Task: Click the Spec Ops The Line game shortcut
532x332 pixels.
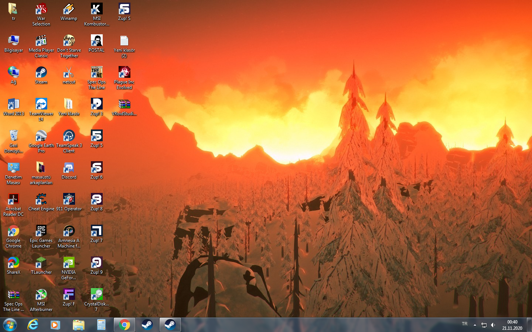Action: pos(97,78)
